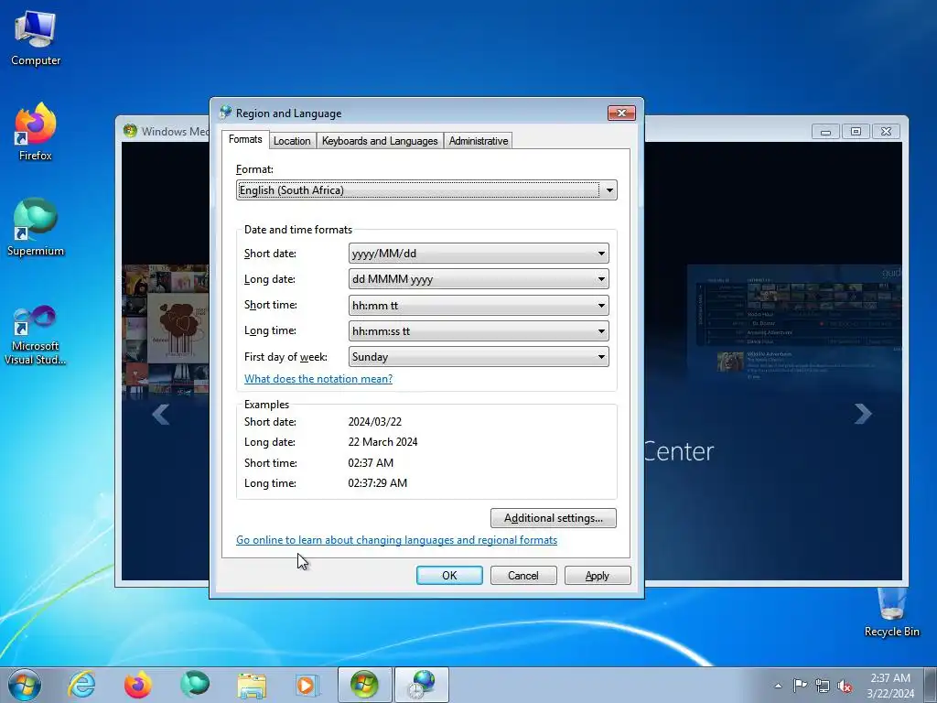
Task: Expand the Short time format dropdown
Action: coord(479,306)
